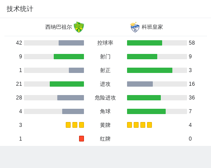
Task: Click 西纳巴祖尔's leftmost yellow card icon
Action: (68, 125)
